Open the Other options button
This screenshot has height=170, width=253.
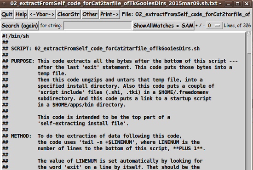[x=90, y=15]
